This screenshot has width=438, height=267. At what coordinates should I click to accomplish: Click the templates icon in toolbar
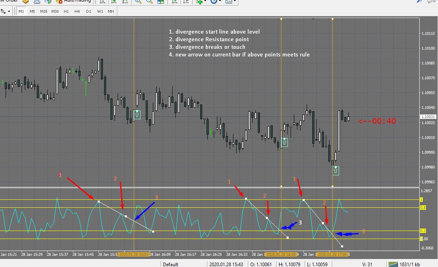(x=229, y=1)
